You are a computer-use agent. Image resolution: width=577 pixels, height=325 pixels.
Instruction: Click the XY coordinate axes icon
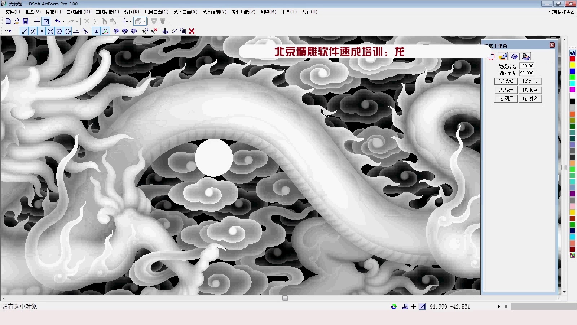(x=105, y=31)
